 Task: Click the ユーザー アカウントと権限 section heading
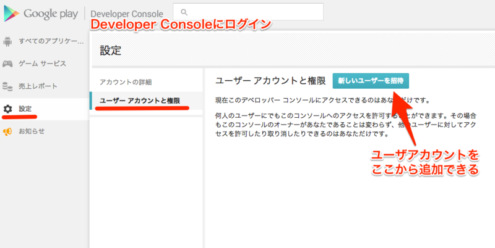[270, 81]
